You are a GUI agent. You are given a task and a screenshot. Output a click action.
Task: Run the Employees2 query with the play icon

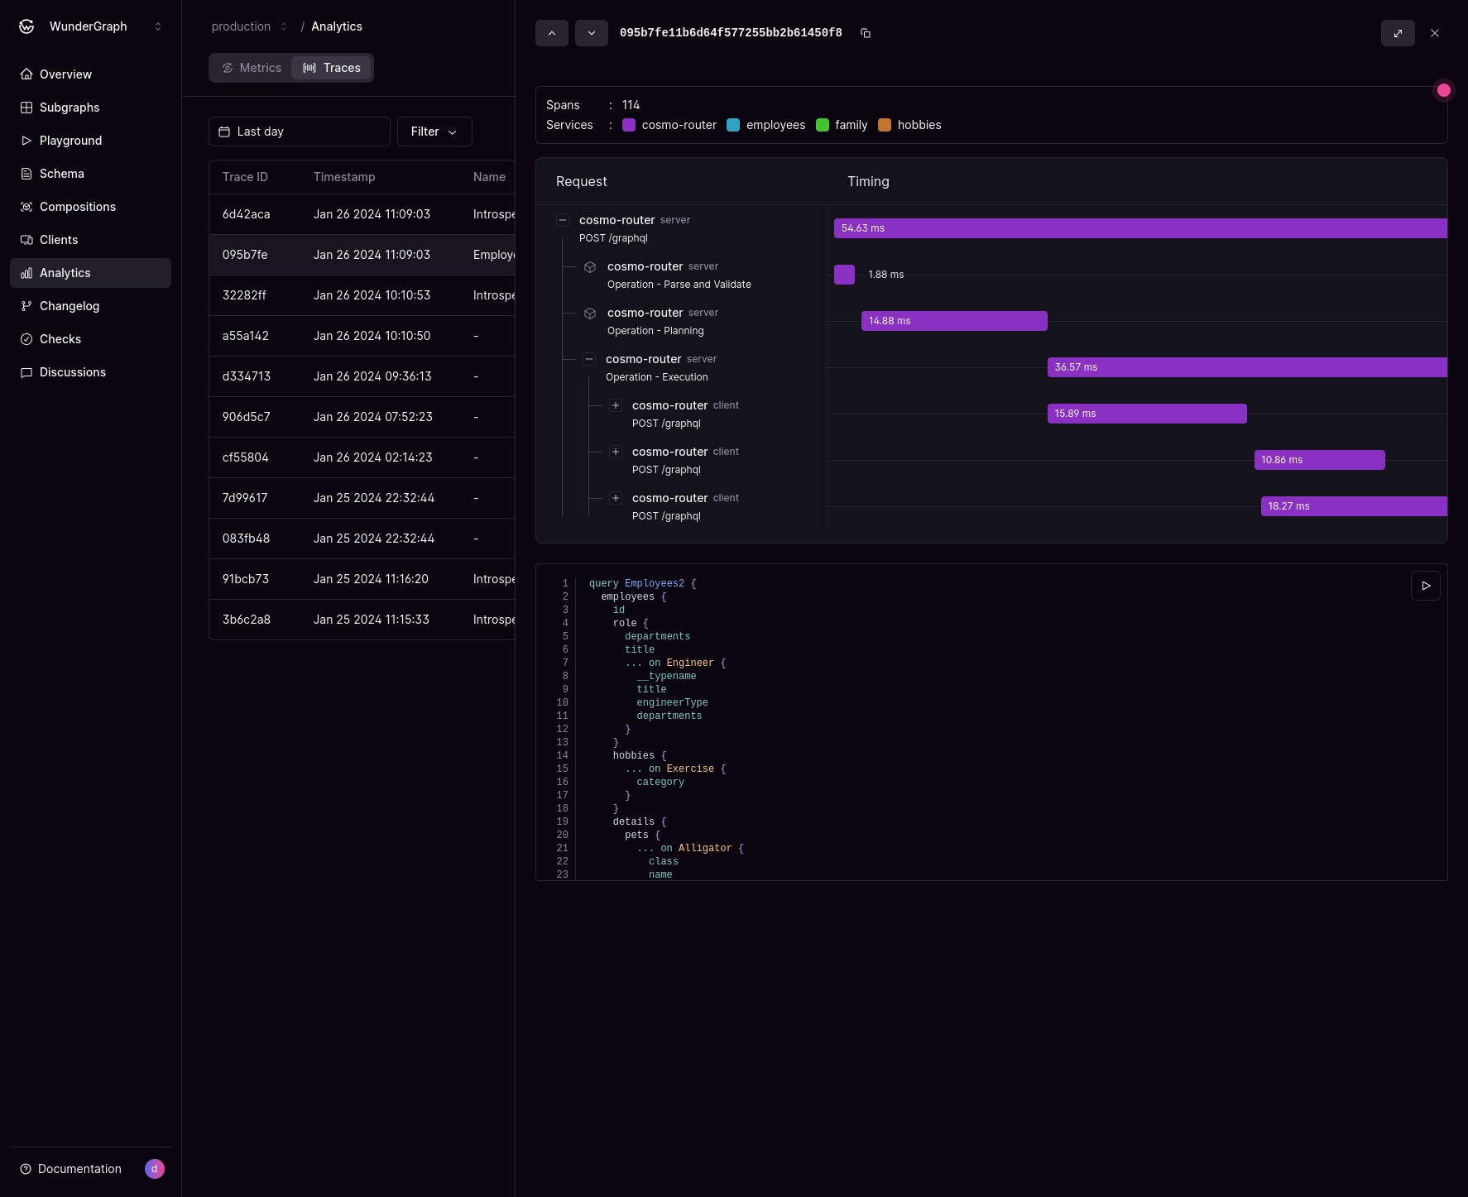tap(1425, 585)
